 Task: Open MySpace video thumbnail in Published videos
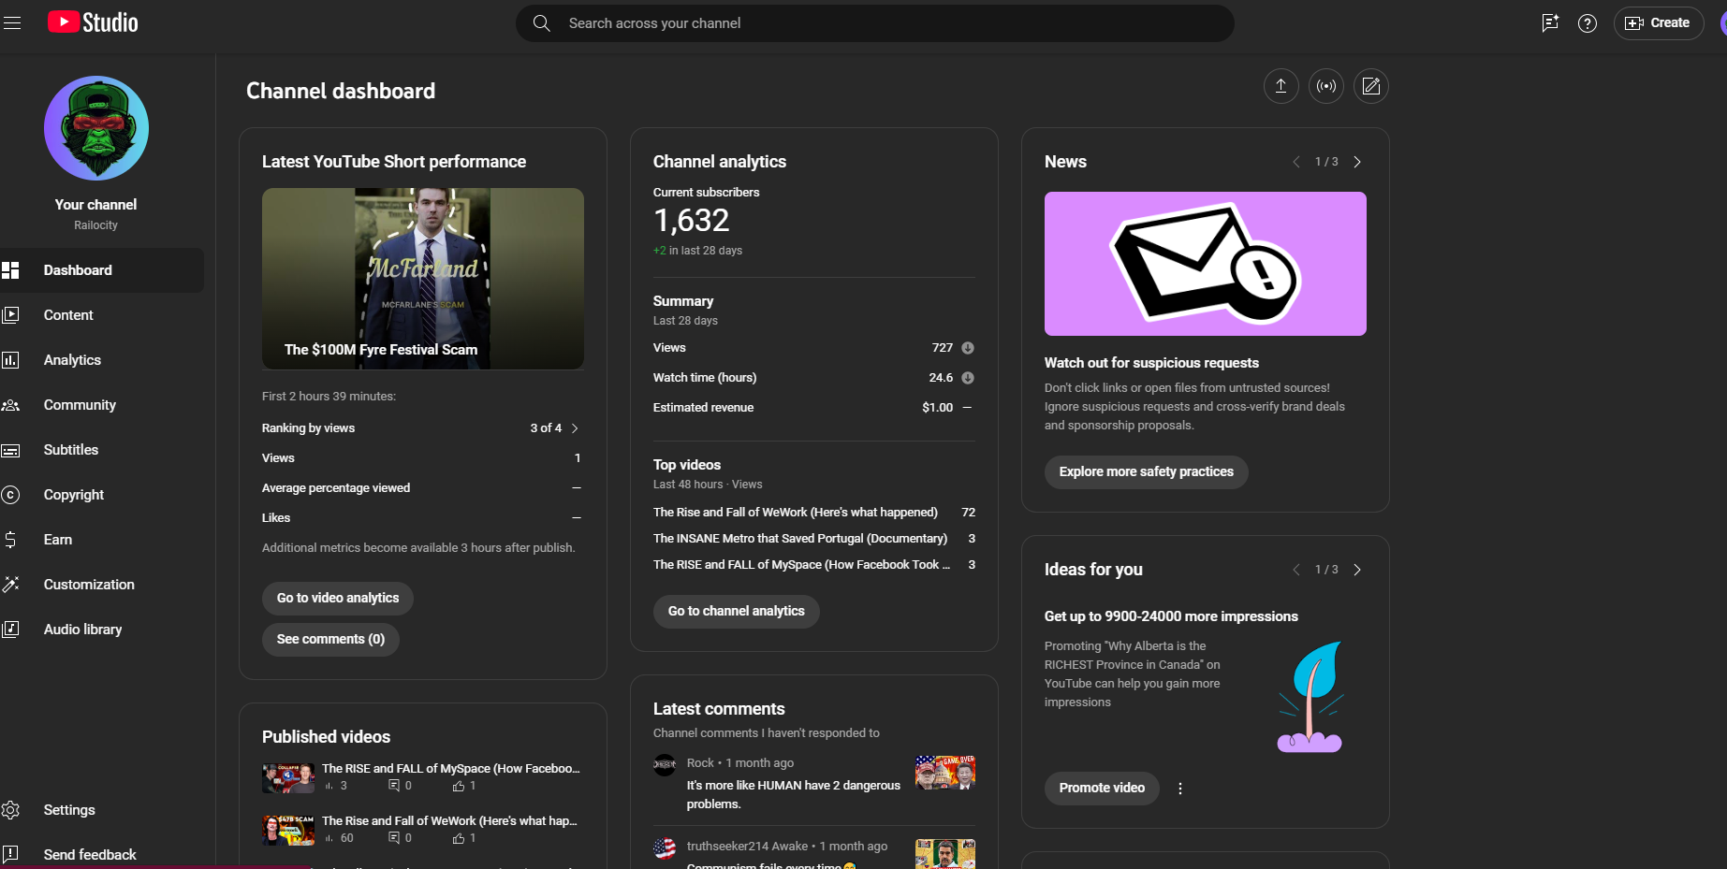[x=288, y=778]
